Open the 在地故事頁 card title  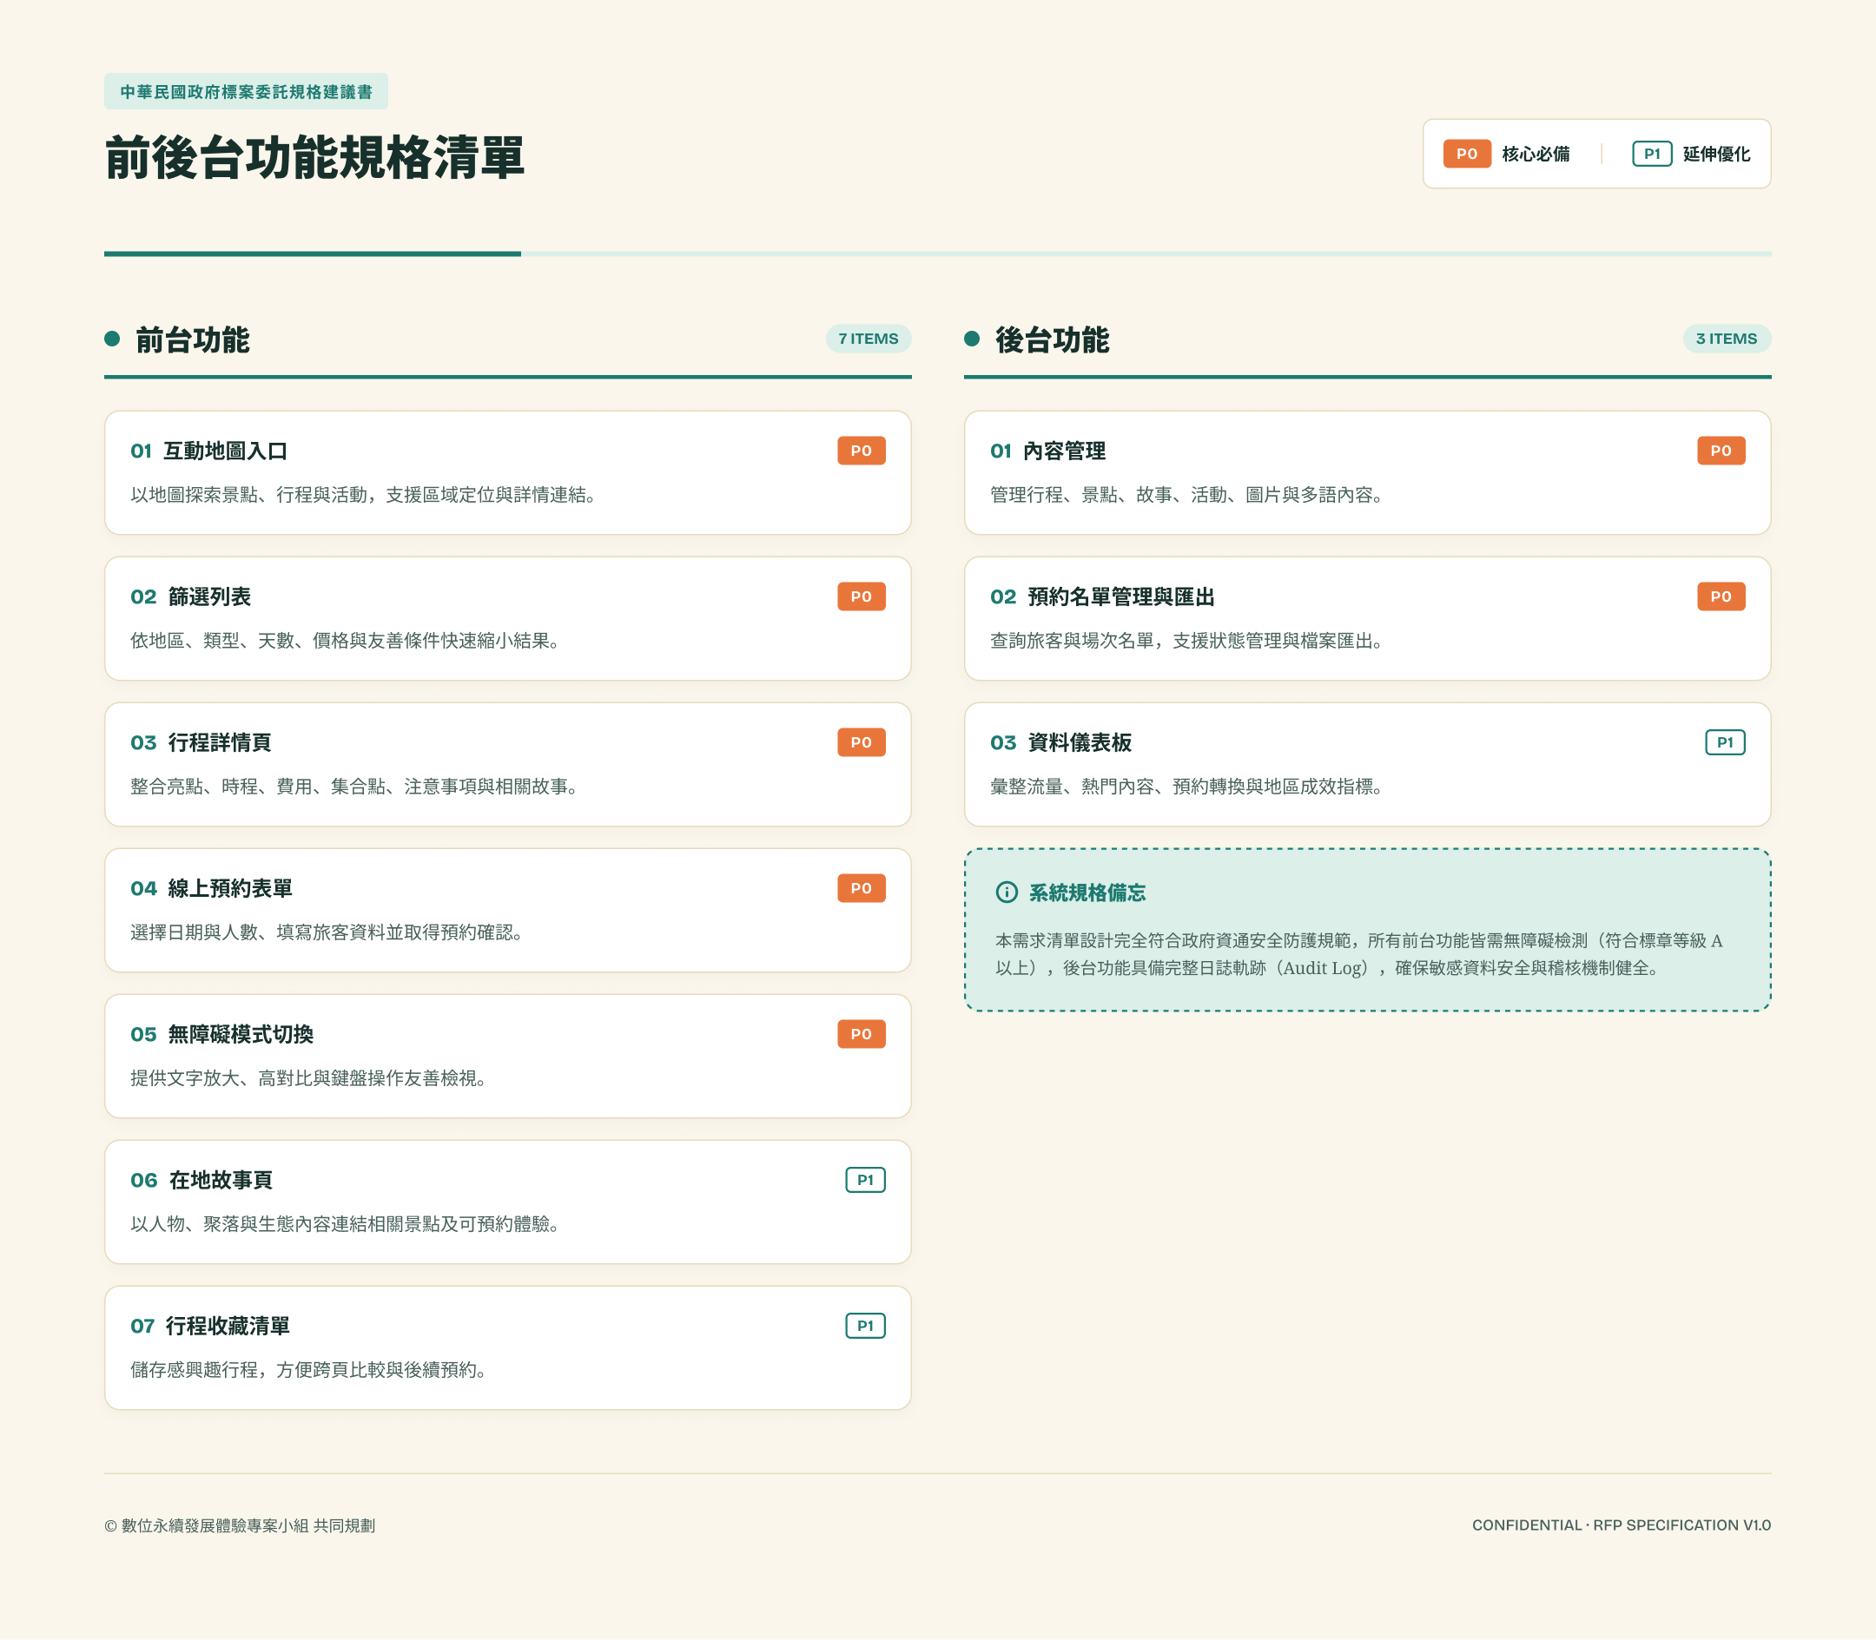[221, 1180]
